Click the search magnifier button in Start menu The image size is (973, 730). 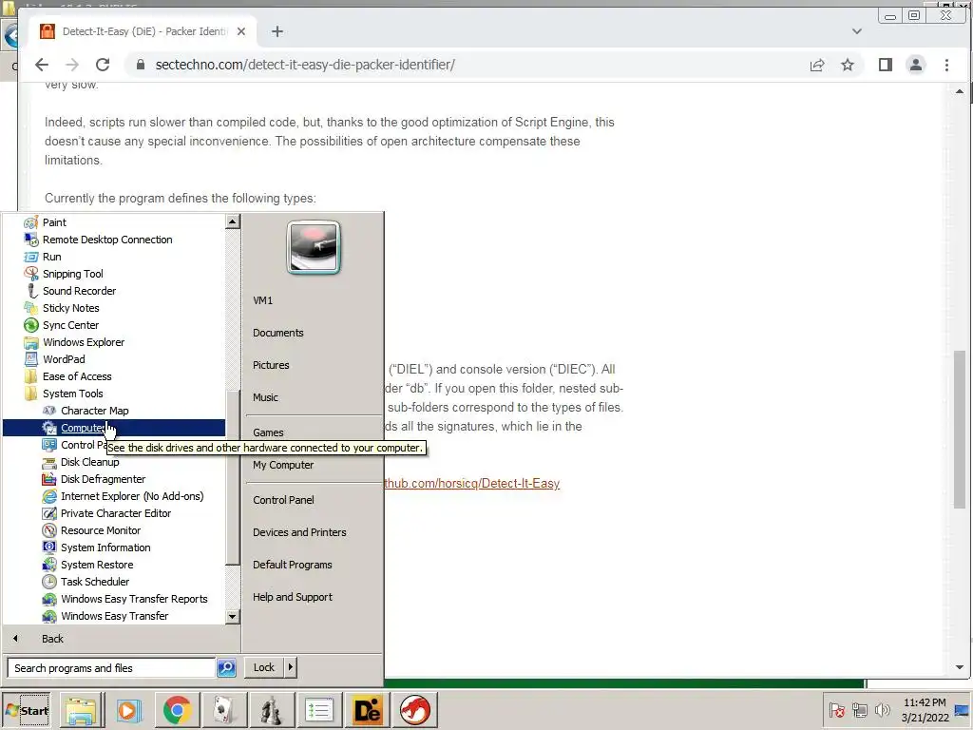point(226,668)
